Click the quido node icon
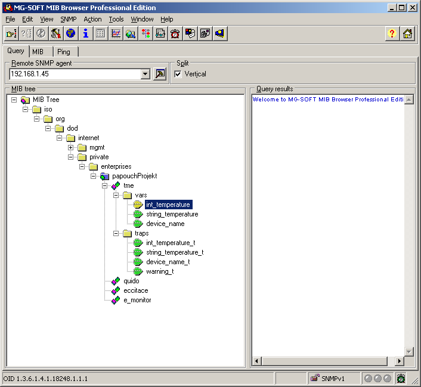This screenshot has height=387, width=421. [116, 281]
